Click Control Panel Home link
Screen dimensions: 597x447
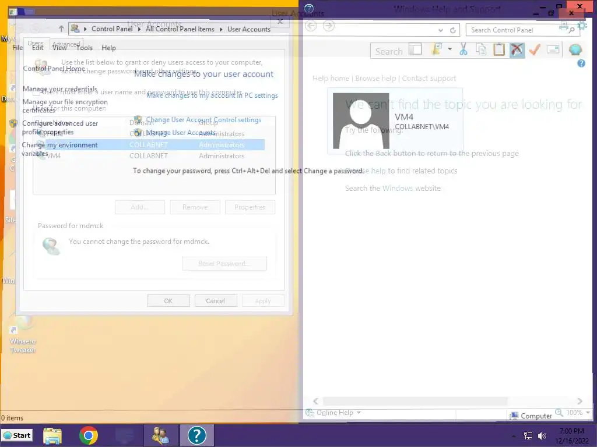tap(54, 69)
